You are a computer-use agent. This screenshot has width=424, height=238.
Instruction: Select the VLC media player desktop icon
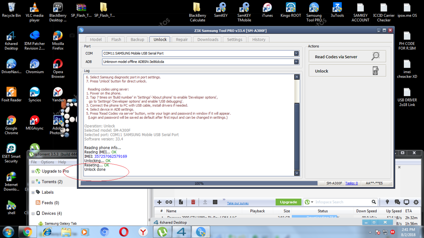[x=34, y=12]
